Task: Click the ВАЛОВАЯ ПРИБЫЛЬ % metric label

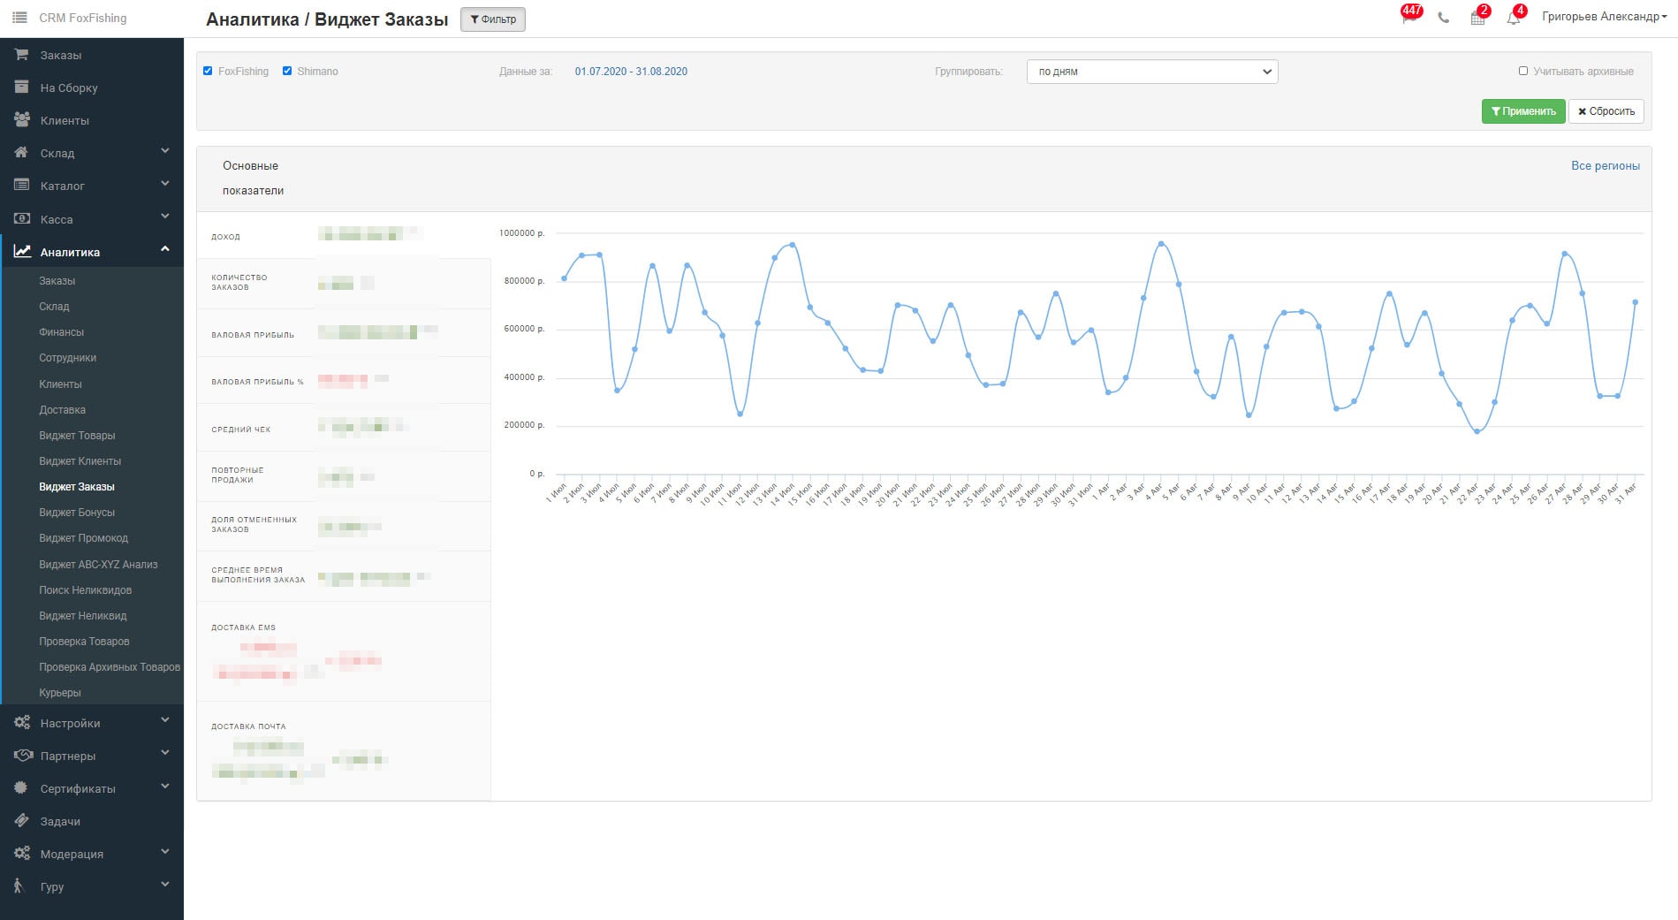Action: click(x=257, y=382)
